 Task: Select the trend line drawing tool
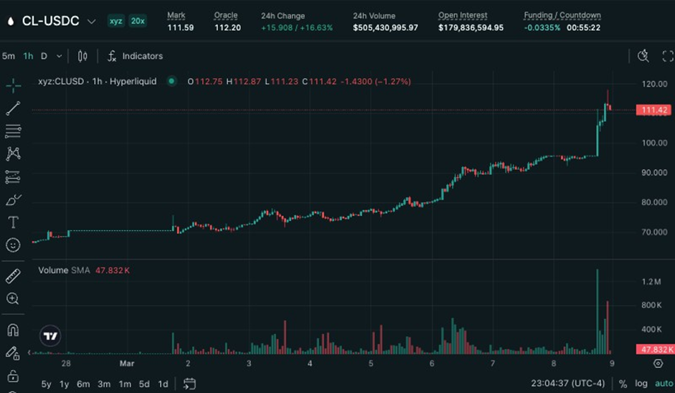[x=13, y=108]
